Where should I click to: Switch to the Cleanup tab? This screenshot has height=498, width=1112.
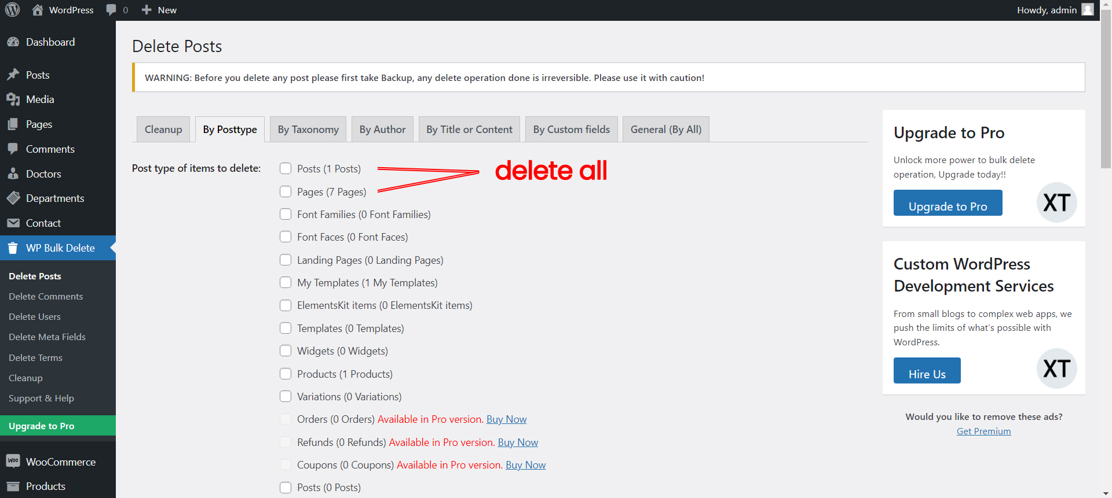tap(163, 130)
